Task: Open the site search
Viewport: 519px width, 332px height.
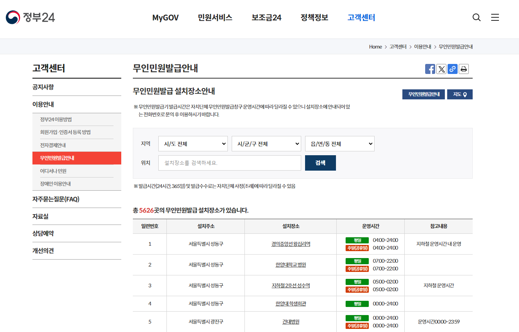Action: [x=476, y=17]
